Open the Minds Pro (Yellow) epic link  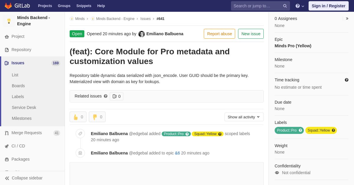click(x=293, y=46)
